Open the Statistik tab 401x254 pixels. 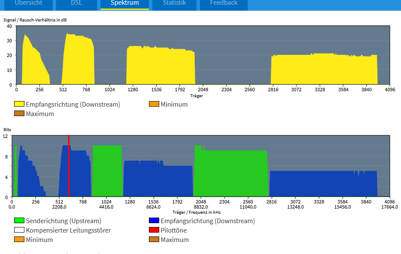[x=175, y=4]
